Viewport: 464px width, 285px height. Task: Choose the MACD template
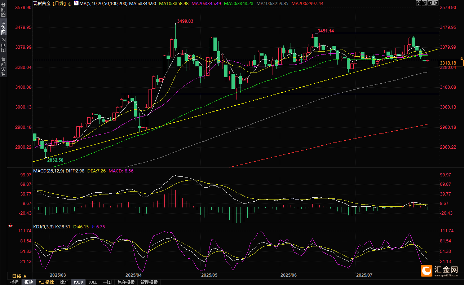click(x=79, y=282)
